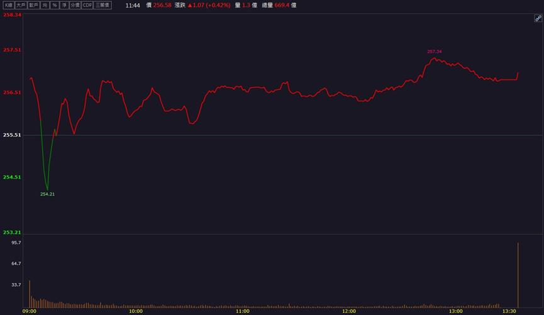Click the 10:00 time axis label
Image resolution: width=544 pixels, height=315 pixels.
(x=136, y=311)
